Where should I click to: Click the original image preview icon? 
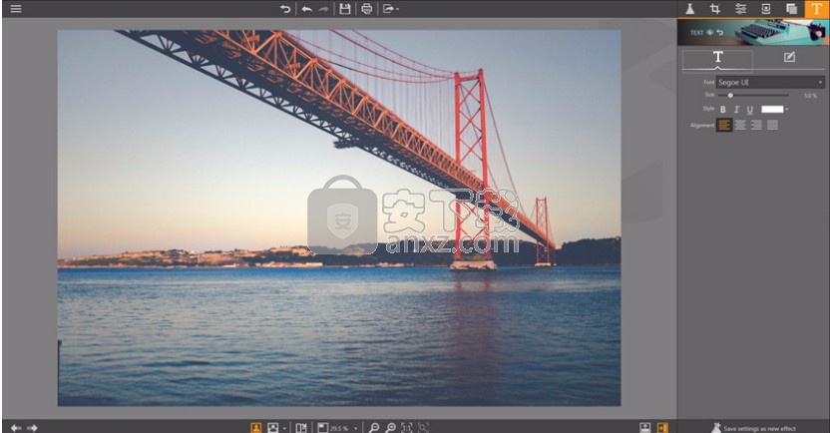[x=272, y=428]
